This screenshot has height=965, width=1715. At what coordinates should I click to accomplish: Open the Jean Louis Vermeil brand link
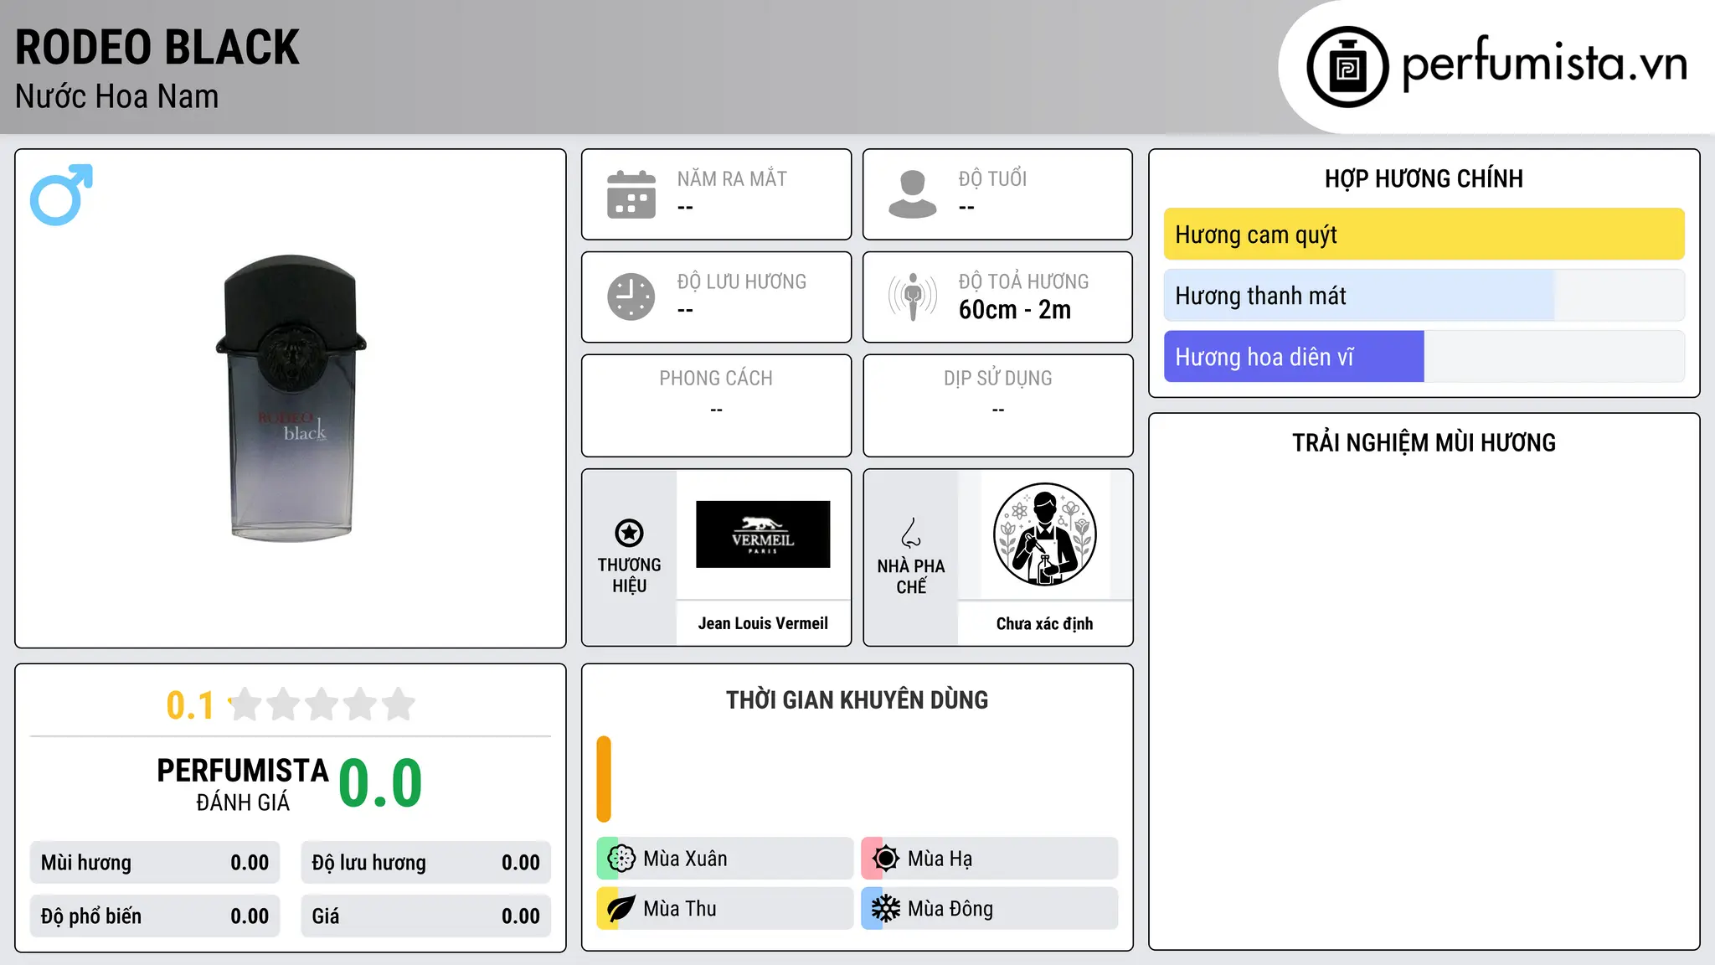[763, 623]
